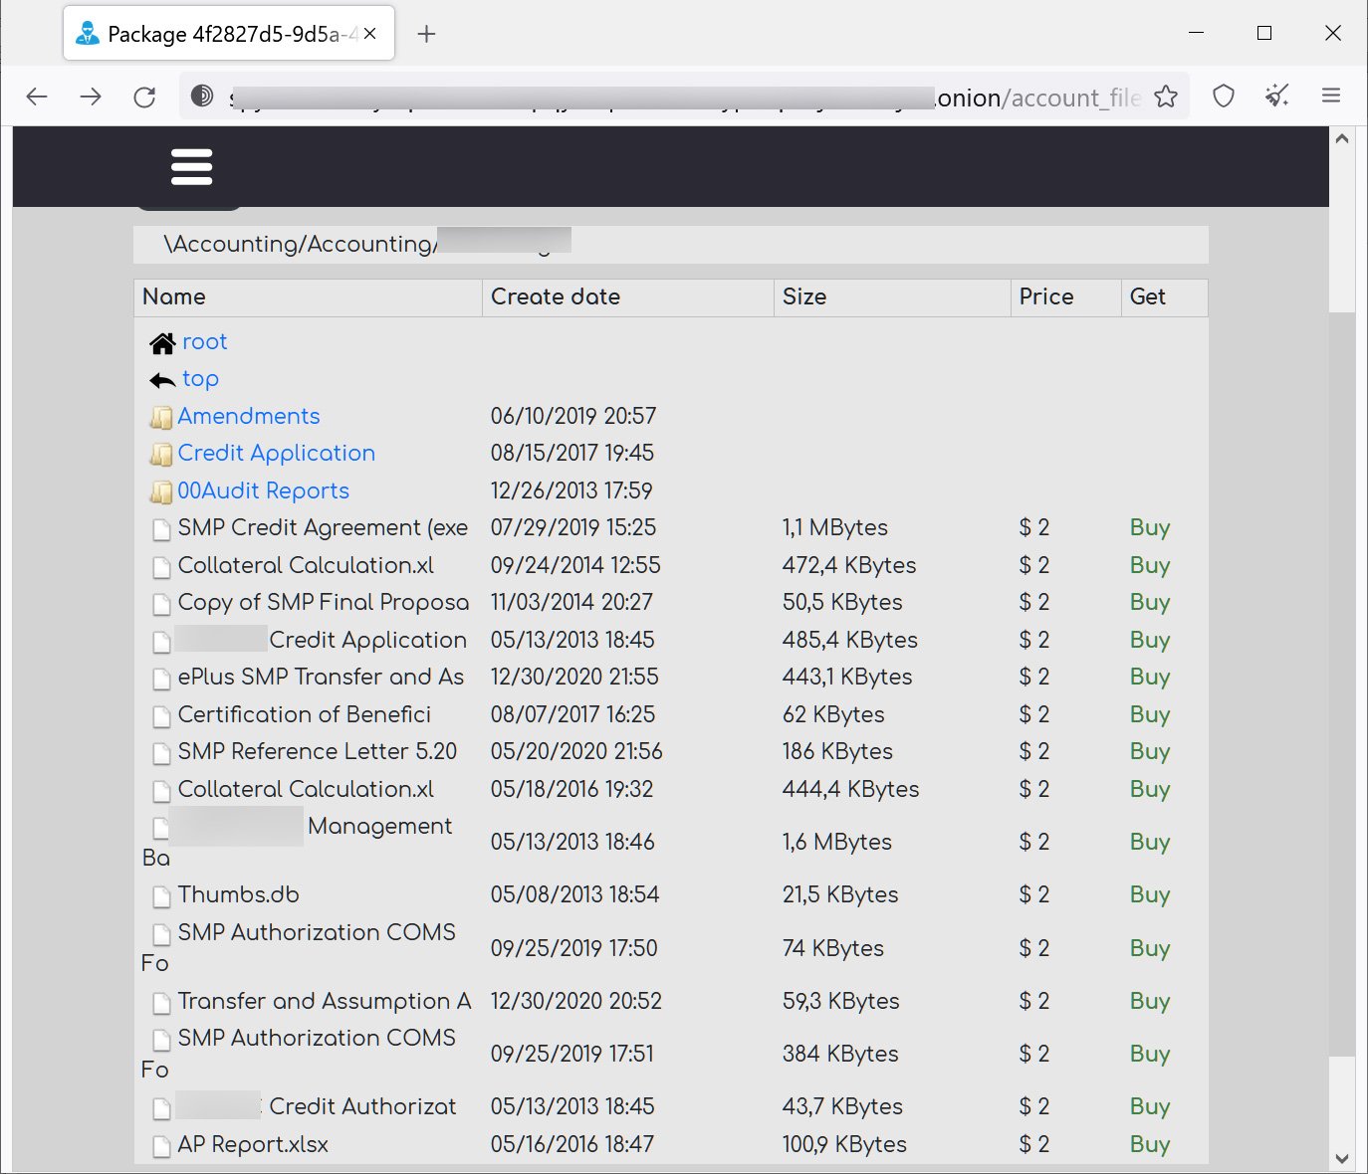Go to the root directory link
Screen dimensions: 1368x1174
click(204, 342)
